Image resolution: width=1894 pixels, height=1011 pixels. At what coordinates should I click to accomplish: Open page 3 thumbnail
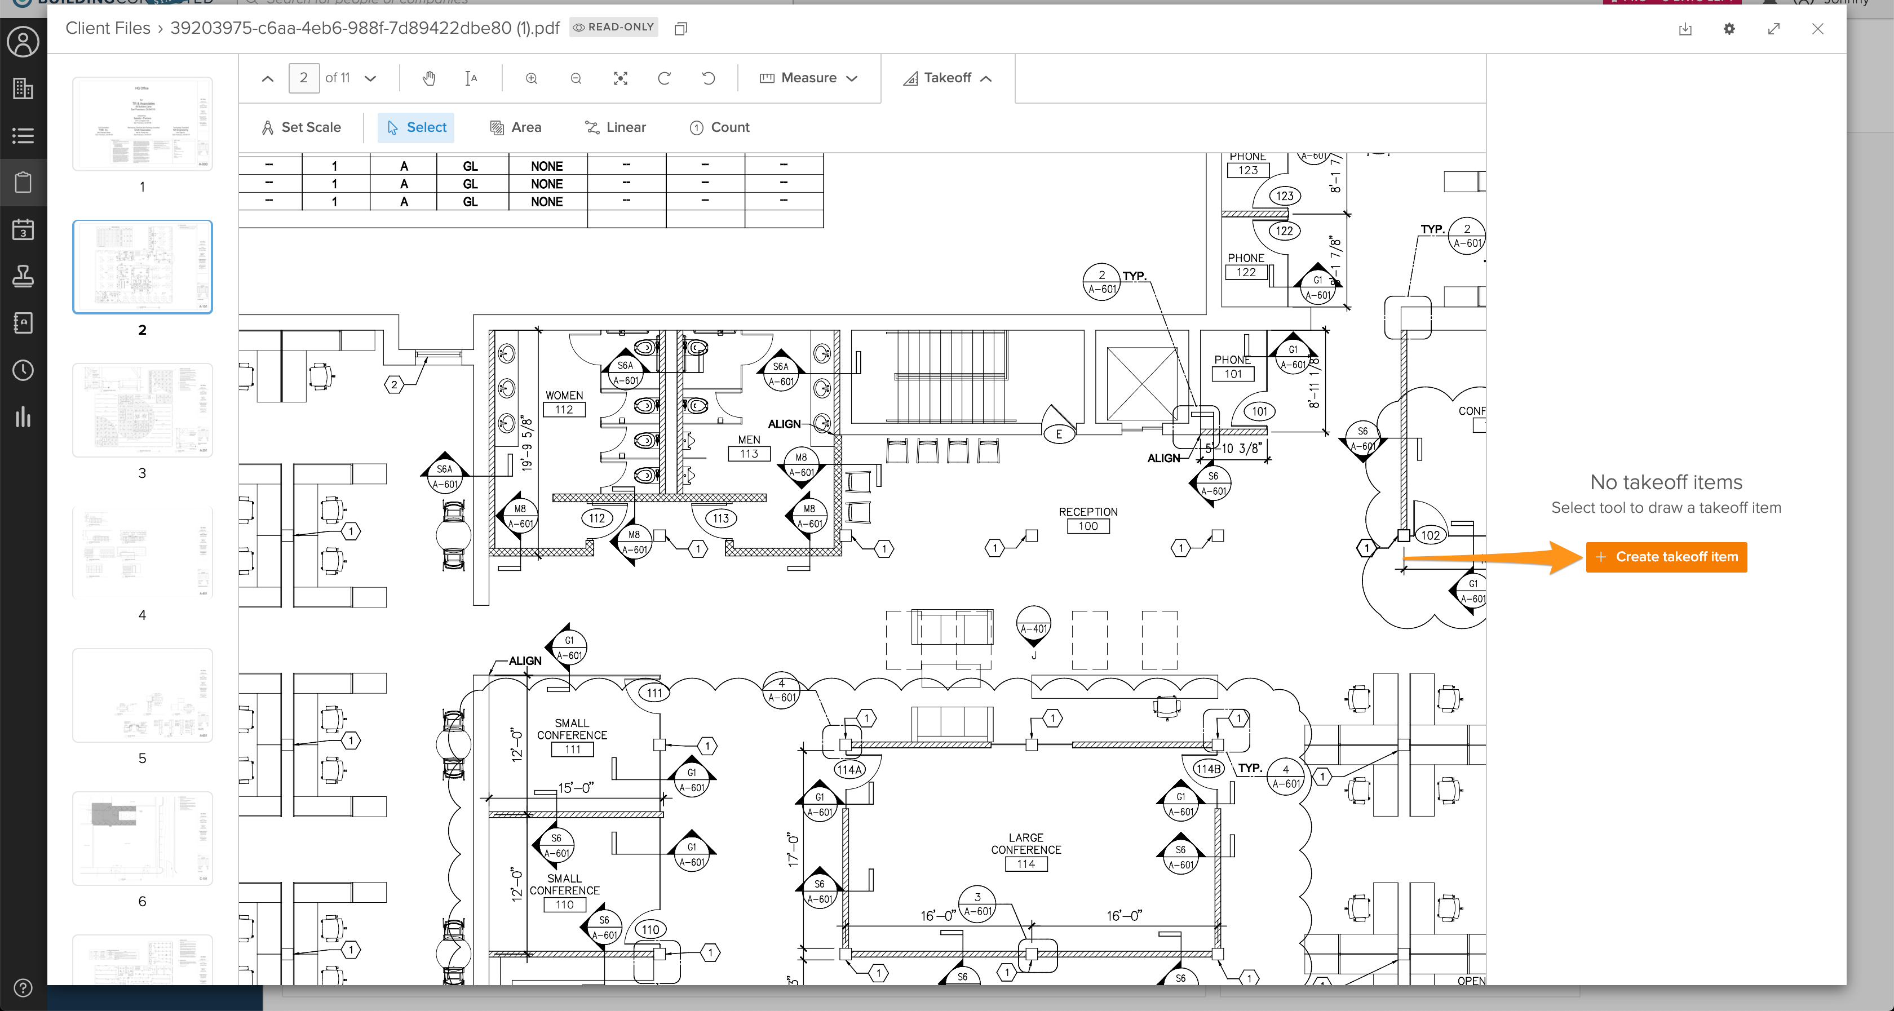(x=143, y=410)
